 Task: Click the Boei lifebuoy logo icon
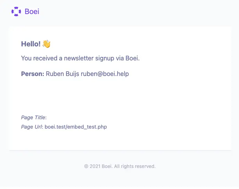click(x=16, y=12)
